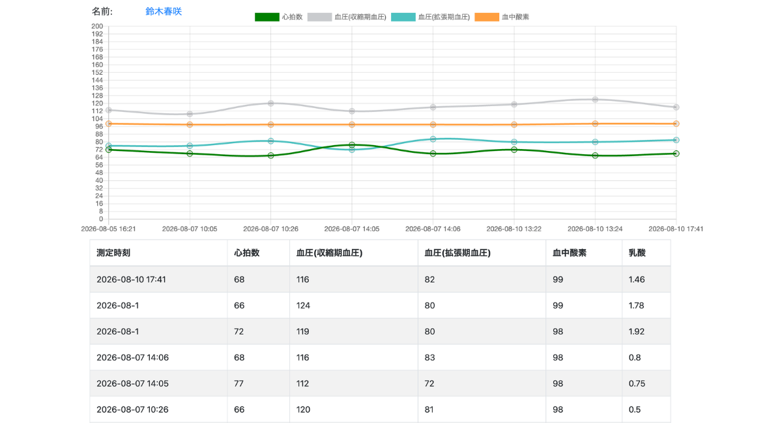Image resolution: width=782 pixels, height=423 pixels.
Task: Click the x-axis label 2026-08-10 13:22
Action: point(514,229)
